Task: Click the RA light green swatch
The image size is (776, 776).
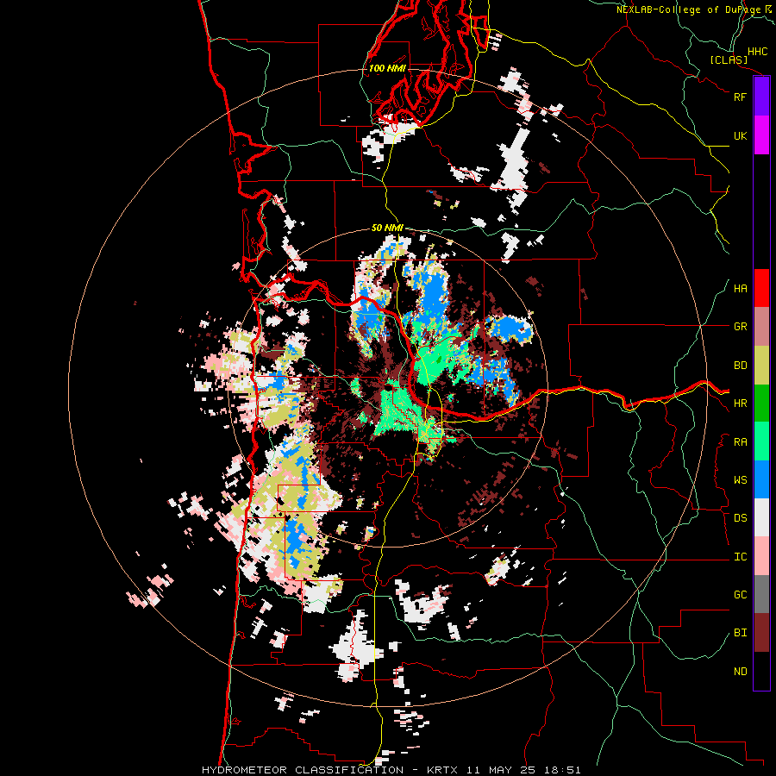Action: coord(761,441)
